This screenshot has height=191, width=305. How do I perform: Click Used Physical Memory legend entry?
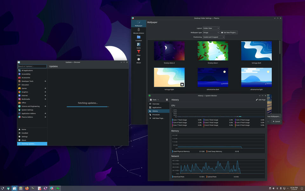(x=188, y=152)
